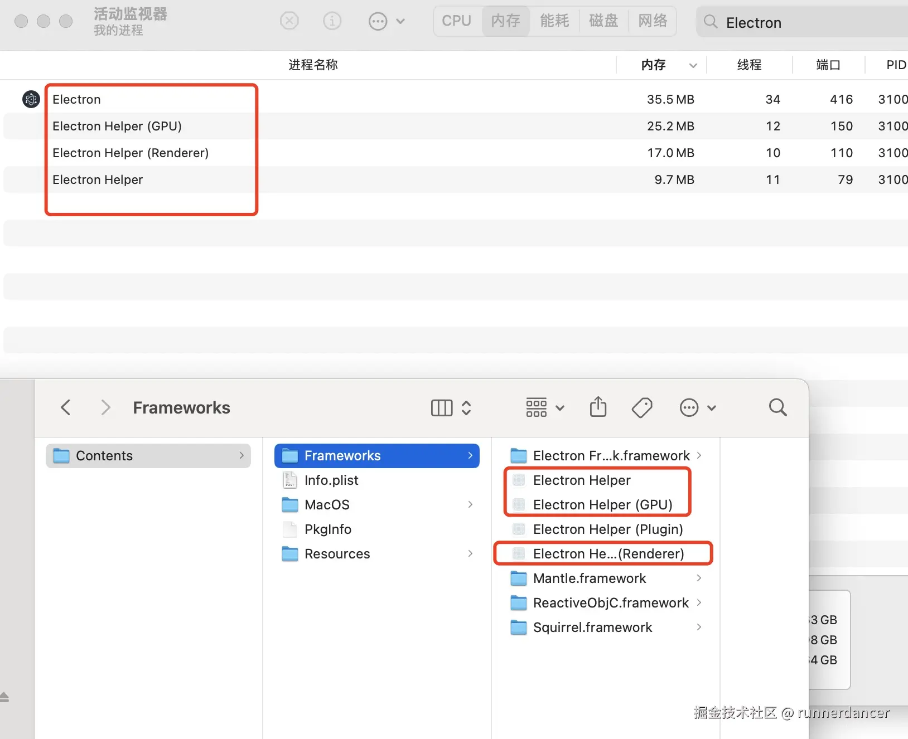Click the column view icon in Finder
The width and height of the screenshot is (908, 739).
click(x=442, y=408)
